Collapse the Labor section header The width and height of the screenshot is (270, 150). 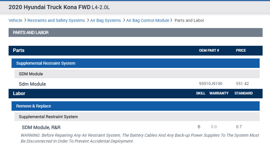point(19,94)
